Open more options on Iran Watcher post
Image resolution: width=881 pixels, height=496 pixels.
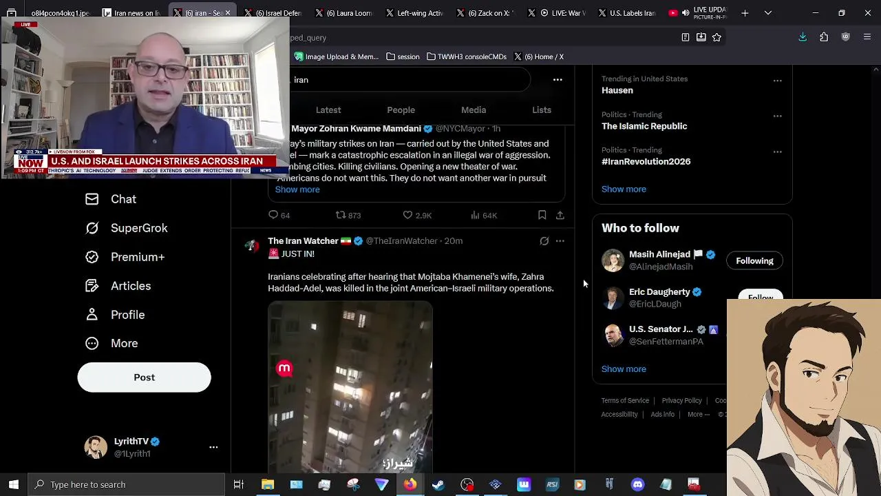pyautogui.click(x=560, y=241)
